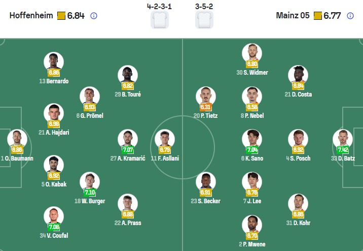Click Hoffenheim's 4-2-3-1 formation shirt icon

[x=160, y=19]
